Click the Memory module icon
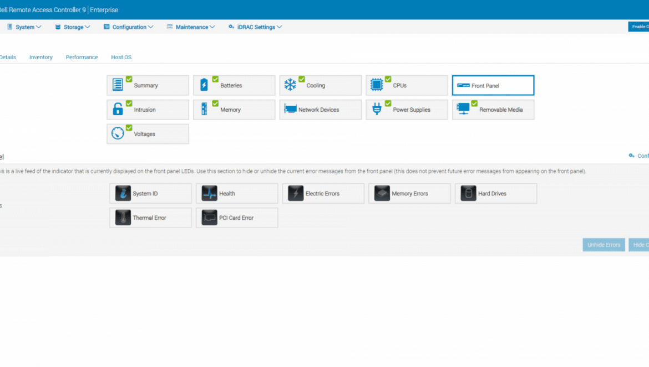 [204, 109]
